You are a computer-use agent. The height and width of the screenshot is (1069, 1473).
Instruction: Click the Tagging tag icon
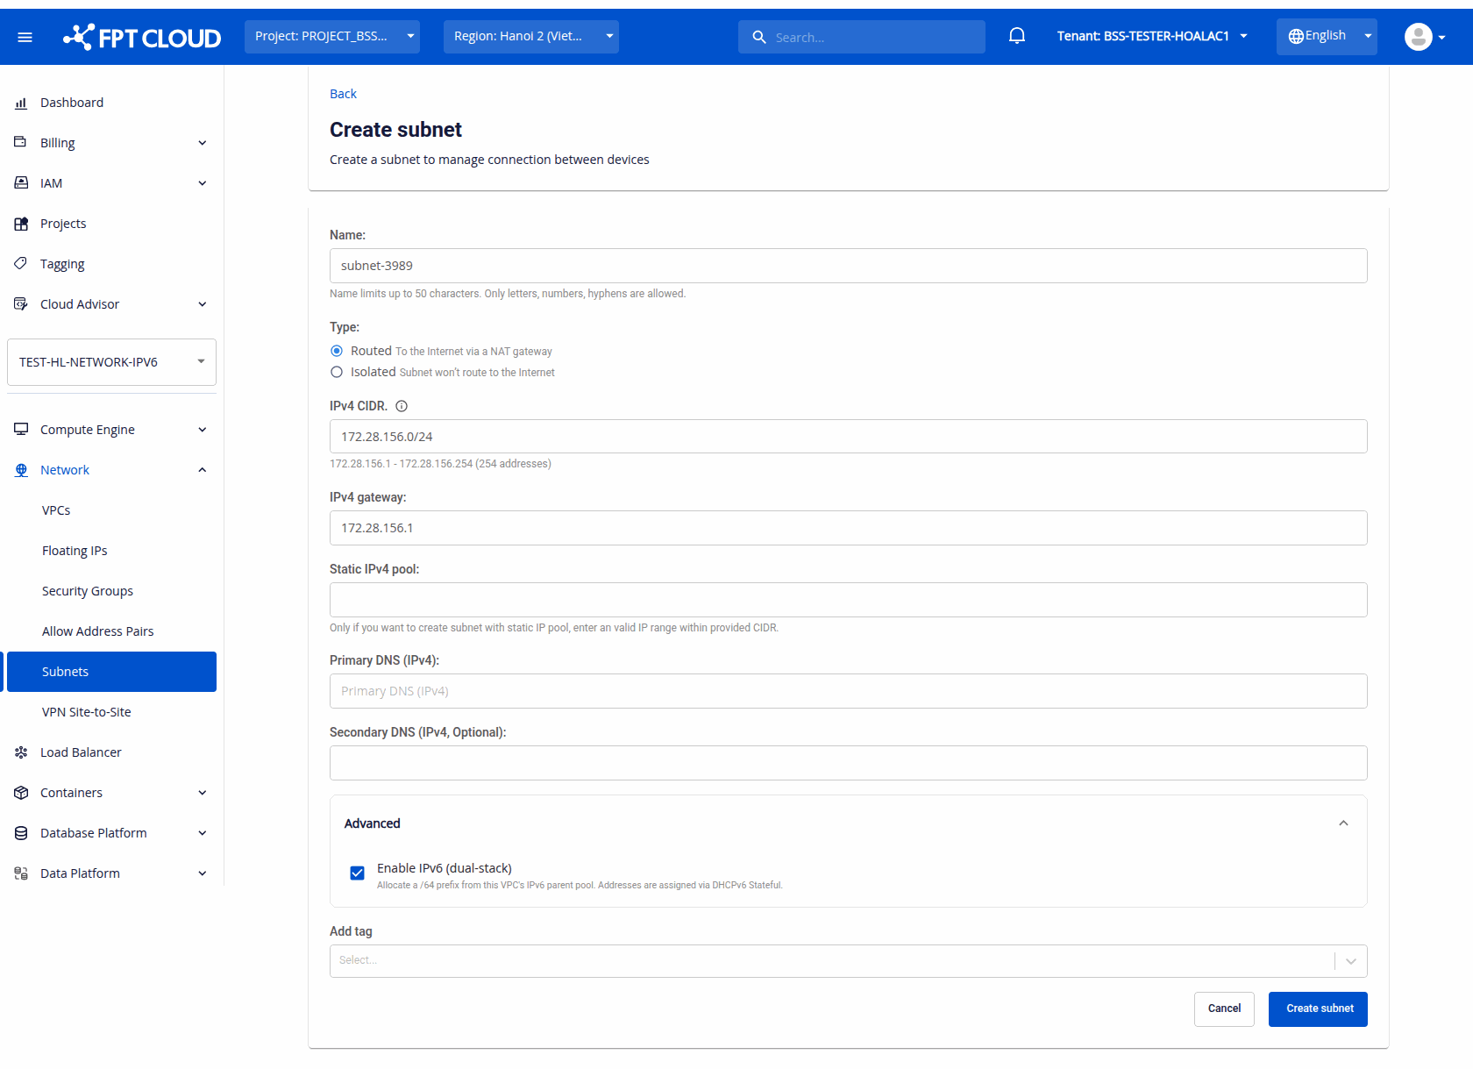pyautogui.click(x=21, y=264)
